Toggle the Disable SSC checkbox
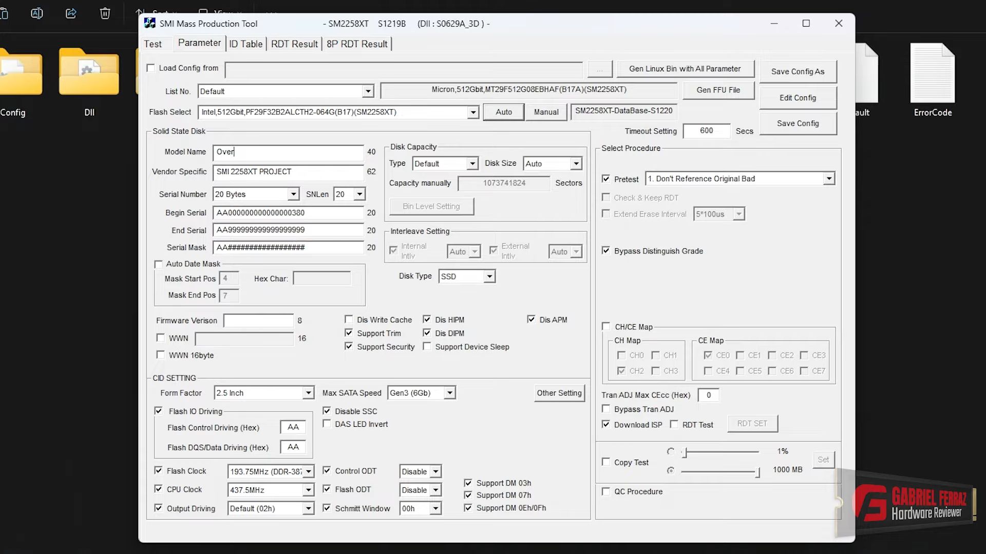The height and width of the screenshot is (554, 986). pyautogui.click(x=327, y=411)
